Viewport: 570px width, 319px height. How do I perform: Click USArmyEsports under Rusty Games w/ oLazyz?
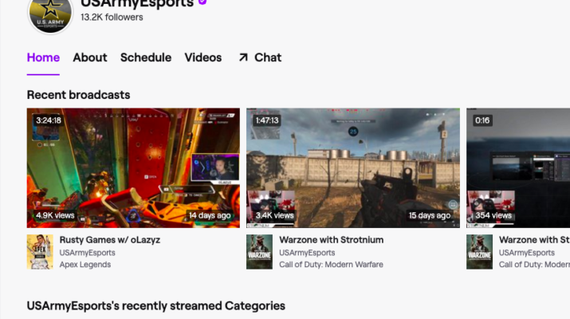click(87, 253)
